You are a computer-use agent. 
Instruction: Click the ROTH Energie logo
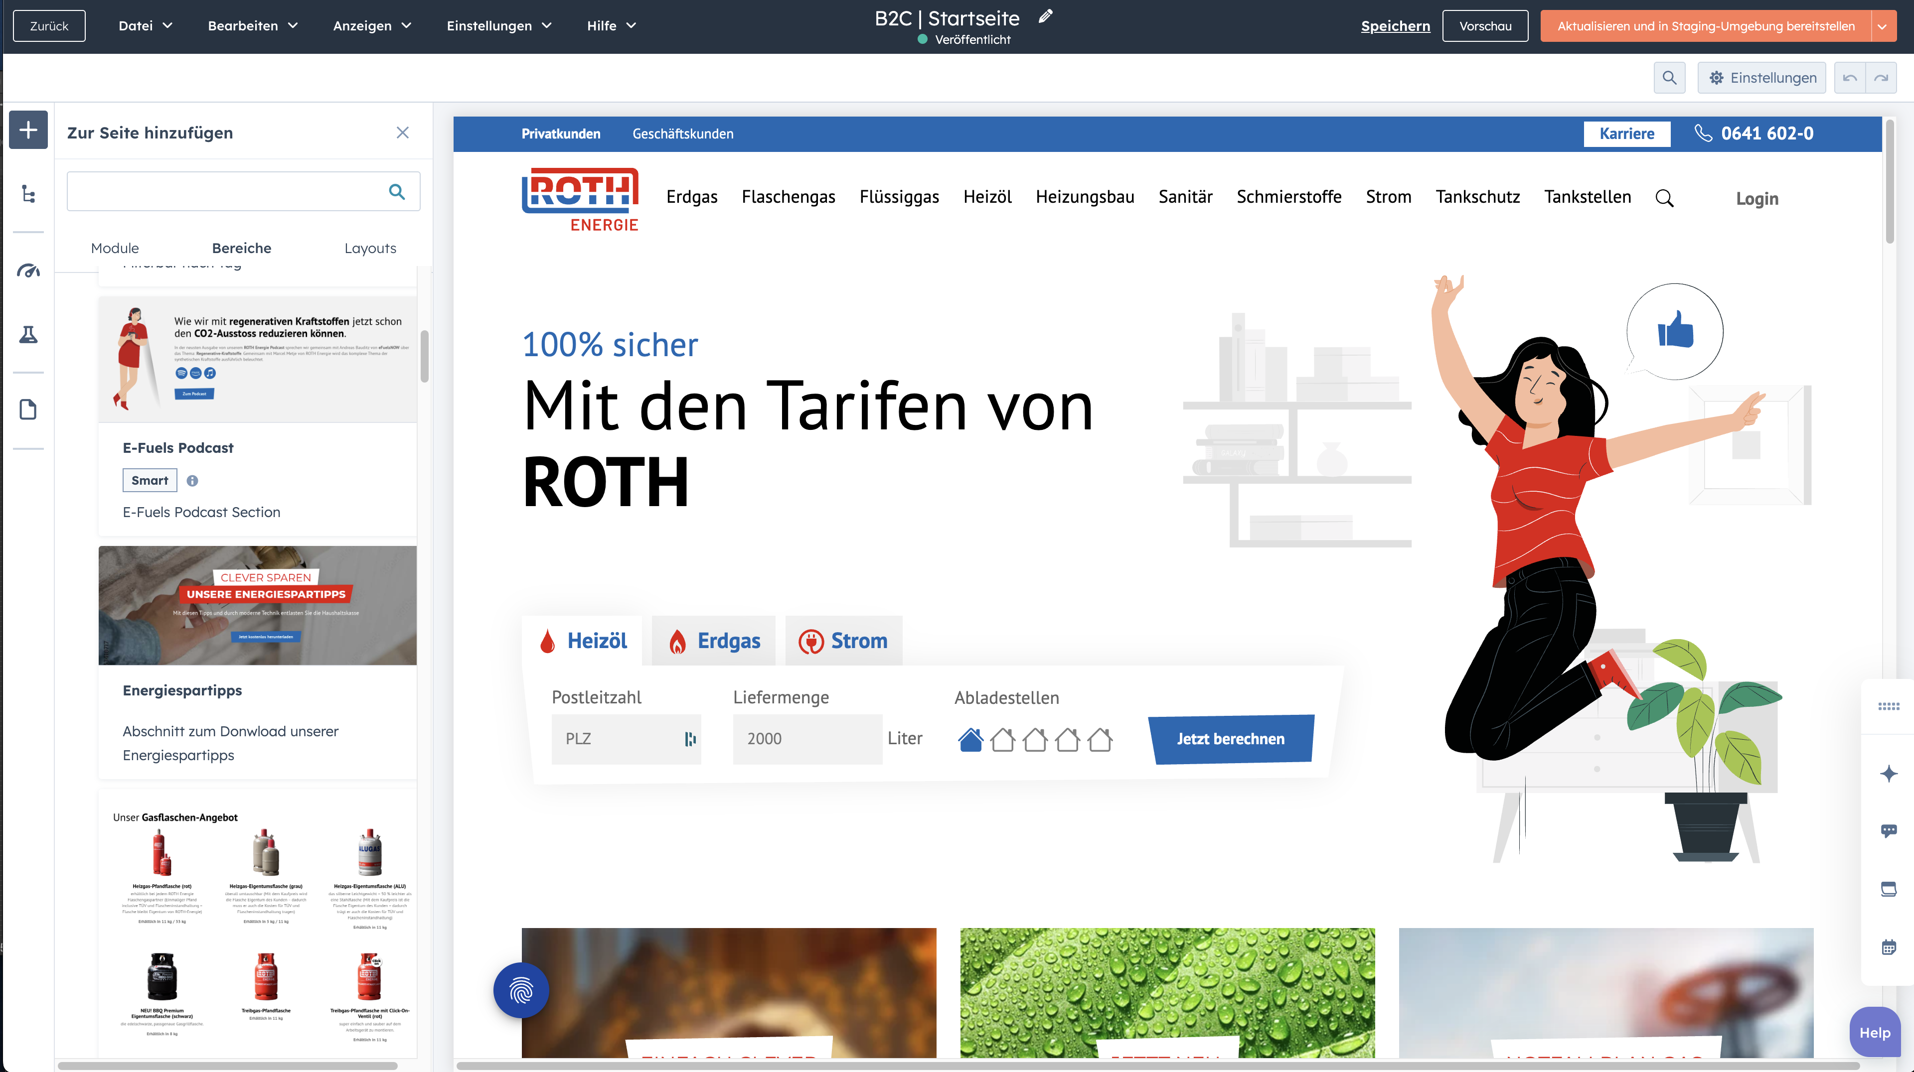580,200
